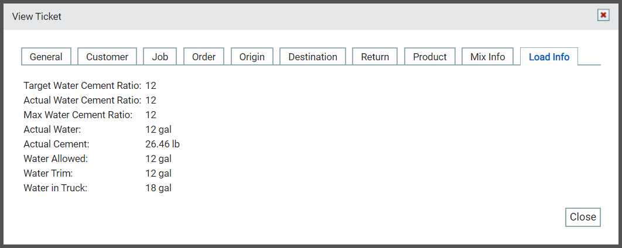Select the Load Info tab
Screen dimensions: 622x248
click(x=549, y=57)
